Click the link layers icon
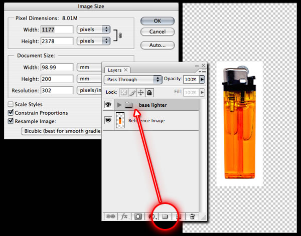This screenshot has height=236, width=301. coord(110,216)
